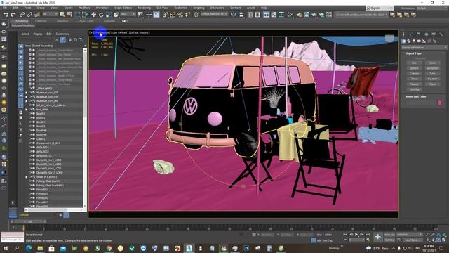449x253 pixels.
Task: Activate the Select and Scale tool
Action: [x=109, y=15]
